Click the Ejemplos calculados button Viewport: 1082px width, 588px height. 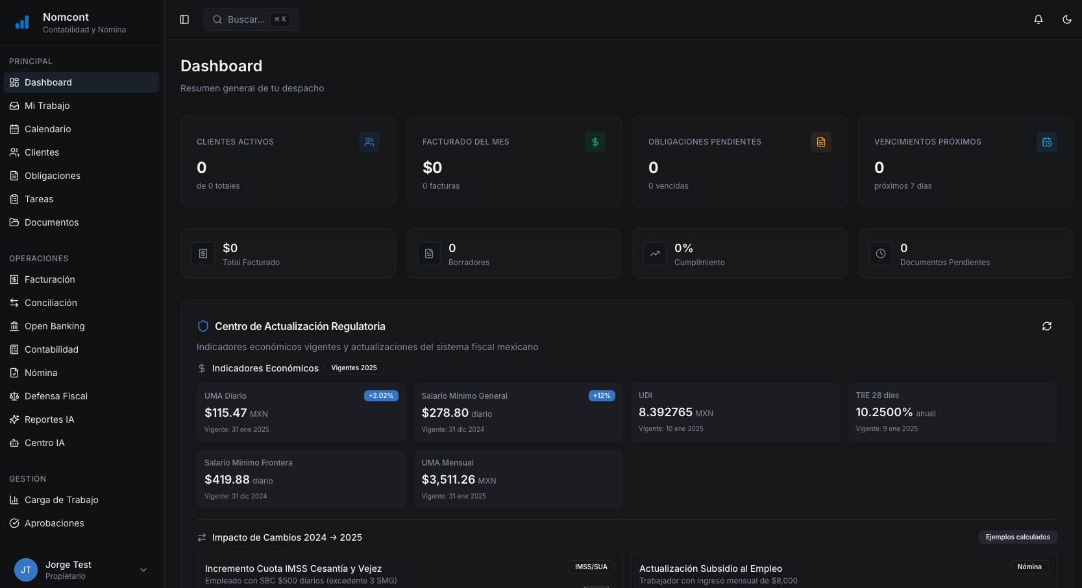pos(1018,537)
